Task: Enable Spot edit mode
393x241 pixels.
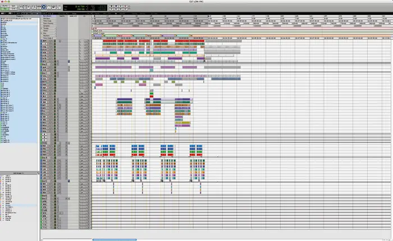Action: coord(13,6)
